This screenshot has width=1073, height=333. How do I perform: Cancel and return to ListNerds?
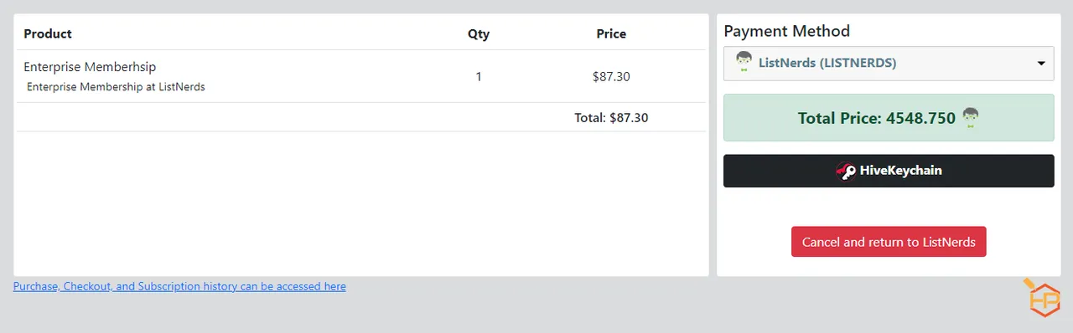[x=889, y=242]
